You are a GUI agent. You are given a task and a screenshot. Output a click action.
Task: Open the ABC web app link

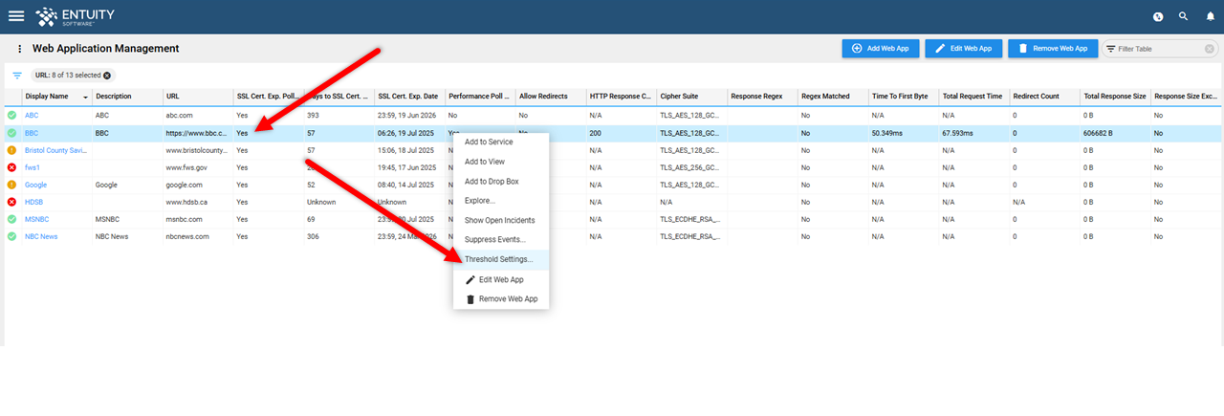(x=32, y=115)
